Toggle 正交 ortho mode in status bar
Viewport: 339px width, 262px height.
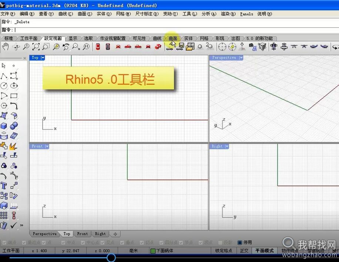(244, 251)
